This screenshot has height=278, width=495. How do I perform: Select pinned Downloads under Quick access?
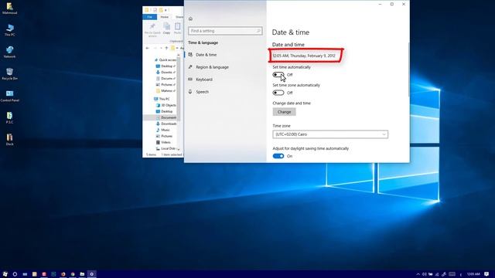[x=166, y=72]
